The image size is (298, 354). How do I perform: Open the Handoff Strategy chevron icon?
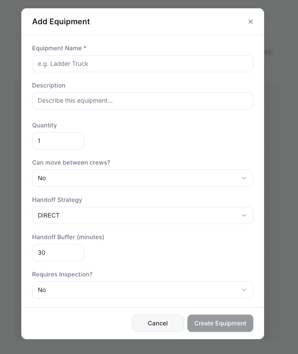click(244, 215)
